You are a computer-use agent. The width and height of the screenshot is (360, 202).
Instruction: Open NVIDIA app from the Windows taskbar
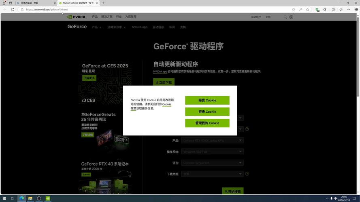pos(48,198)
